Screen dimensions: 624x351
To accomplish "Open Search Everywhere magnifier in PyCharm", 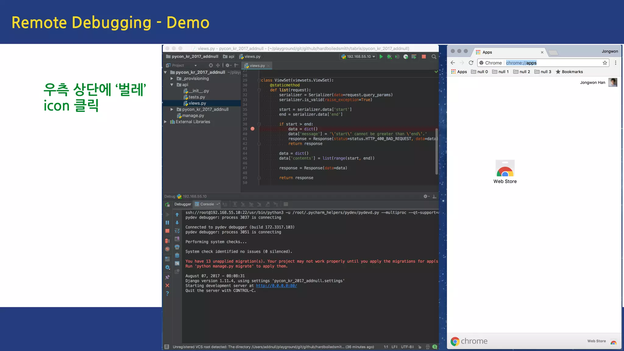I will (434, 57).
